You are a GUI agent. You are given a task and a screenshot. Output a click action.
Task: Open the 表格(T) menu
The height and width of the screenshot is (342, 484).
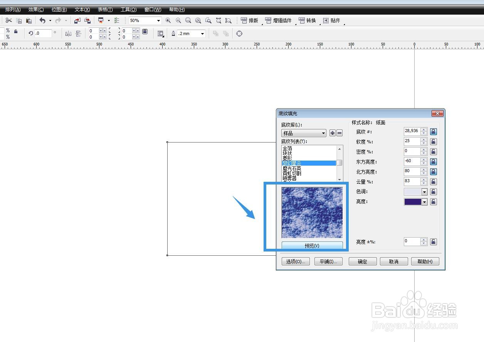pyautogui.click(x=105, y=10)
